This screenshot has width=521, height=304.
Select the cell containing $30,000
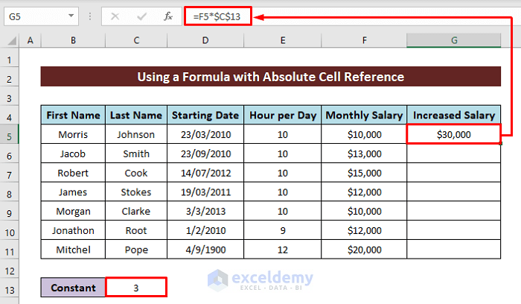click(x=454, y=134)
